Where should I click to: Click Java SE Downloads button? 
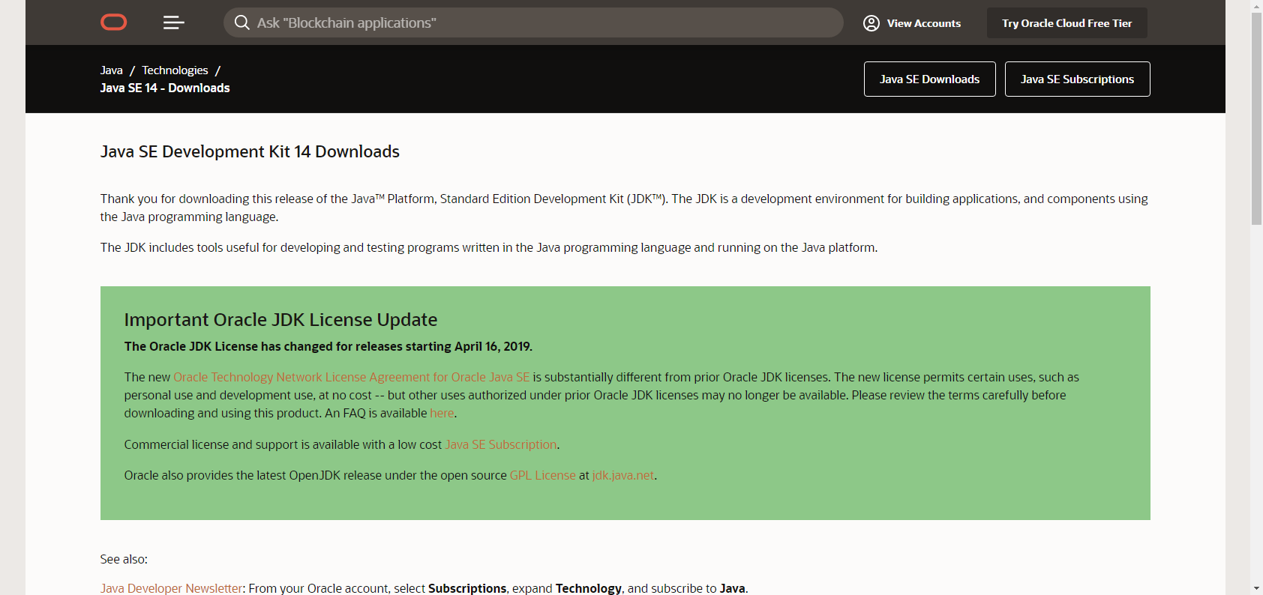pos(929,79)
